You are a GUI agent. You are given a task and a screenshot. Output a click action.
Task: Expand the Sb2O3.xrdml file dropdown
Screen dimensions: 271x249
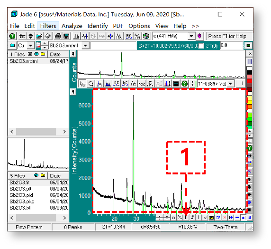86,46
